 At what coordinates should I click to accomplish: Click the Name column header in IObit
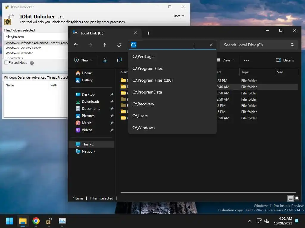[26, 85]
